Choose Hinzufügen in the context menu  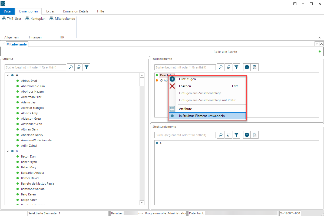[x=207, y=79]
